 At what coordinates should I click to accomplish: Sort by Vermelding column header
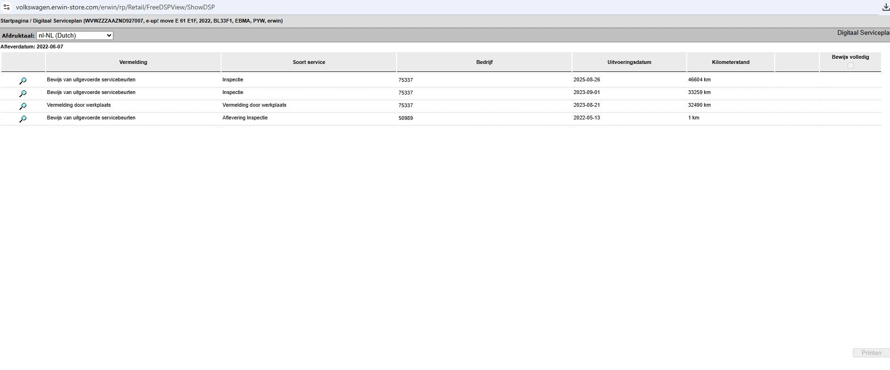(x=133, y=62)
